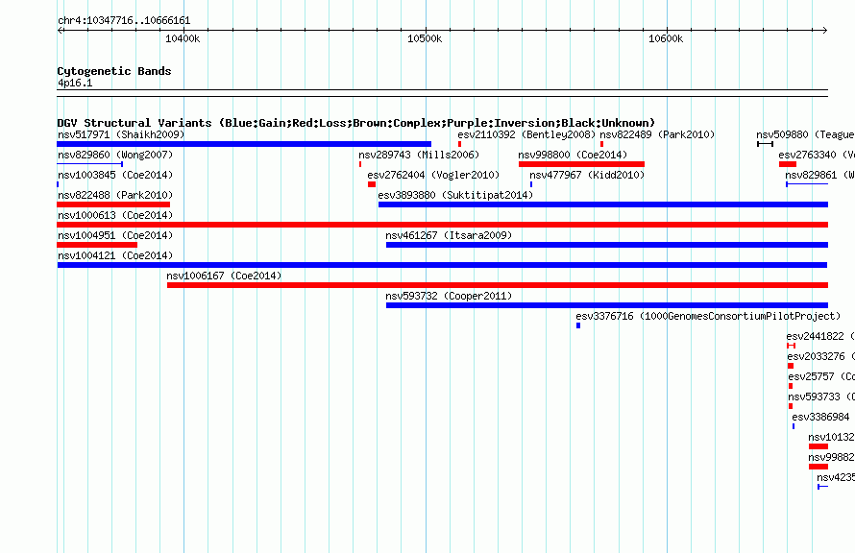855x553 pixels.
Task: Click the nsv1006167 (Coe2014) label
Action: tap(224, 276)
